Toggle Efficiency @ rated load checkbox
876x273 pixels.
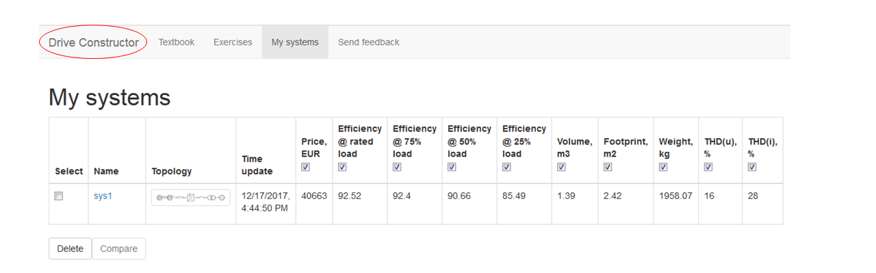pyautogui.click(x=342, y=166)
